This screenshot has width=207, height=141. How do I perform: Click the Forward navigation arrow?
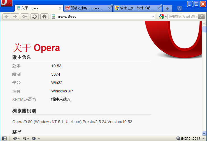pos(15,17)
